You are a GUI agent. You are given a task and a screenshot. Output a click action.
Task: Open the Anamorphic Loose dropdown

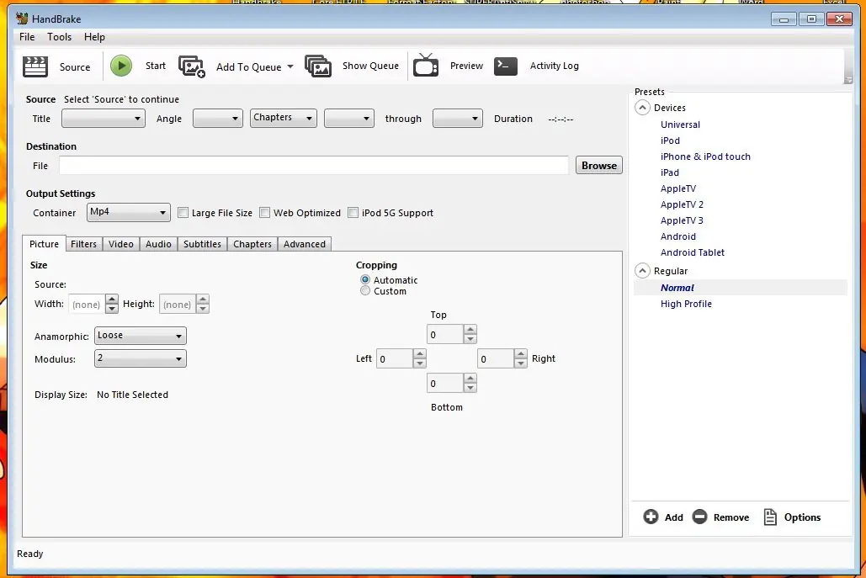pos(141,336)
